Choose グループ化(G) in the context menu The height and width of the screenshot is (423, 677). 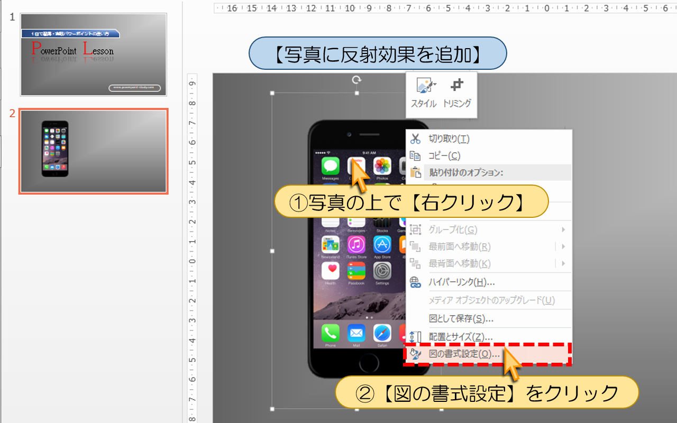[x=489, y=229]
